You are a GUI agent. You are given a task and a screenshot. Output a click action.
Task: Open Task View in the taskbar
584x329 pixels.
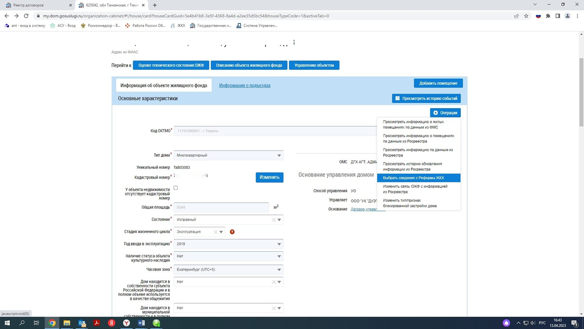[x=36, y=323]
